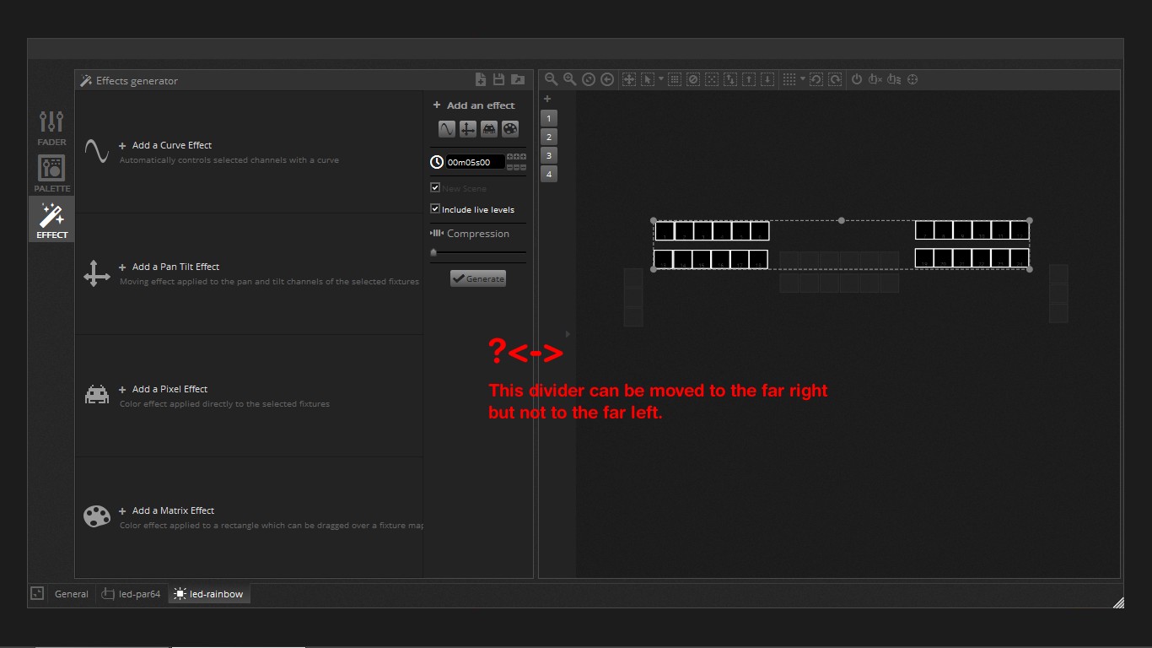This screenshot has height=648, width=1152.
Task: Click the new file icon in Effects generator header
Action: (481, 79)
